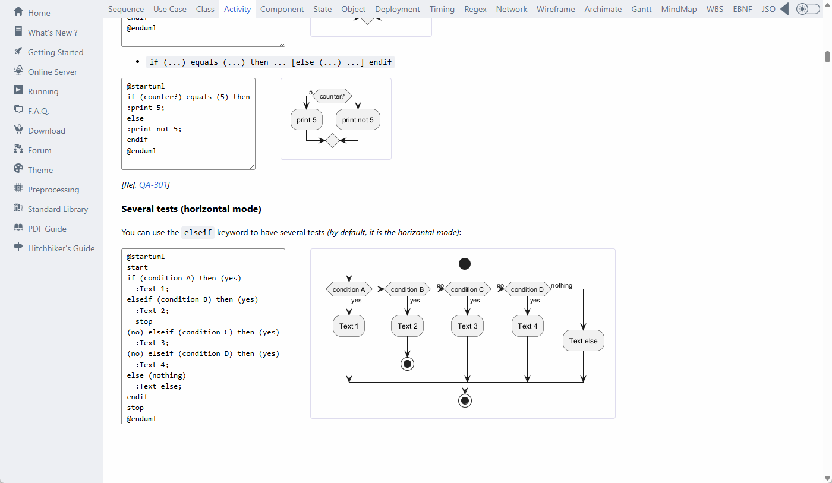Open Theme via the palette icon
The height and width of the screenshot is (483, 832).
(18, 169)
